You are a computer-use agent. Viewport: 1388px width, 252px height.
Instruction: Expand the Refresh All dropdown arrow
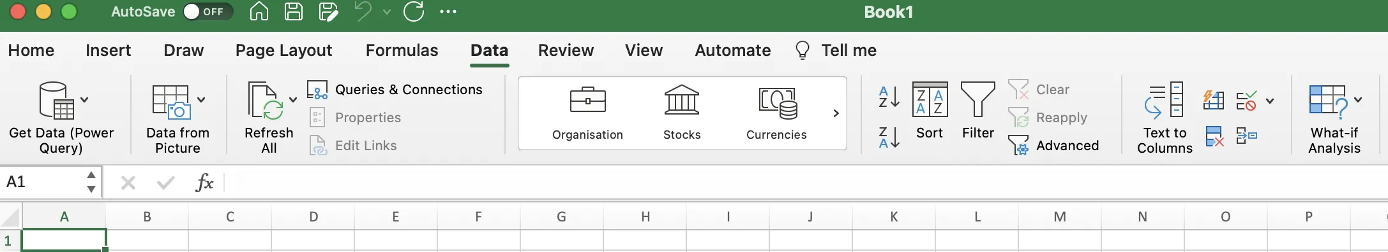pyautogui.click(x=293, y=100)
